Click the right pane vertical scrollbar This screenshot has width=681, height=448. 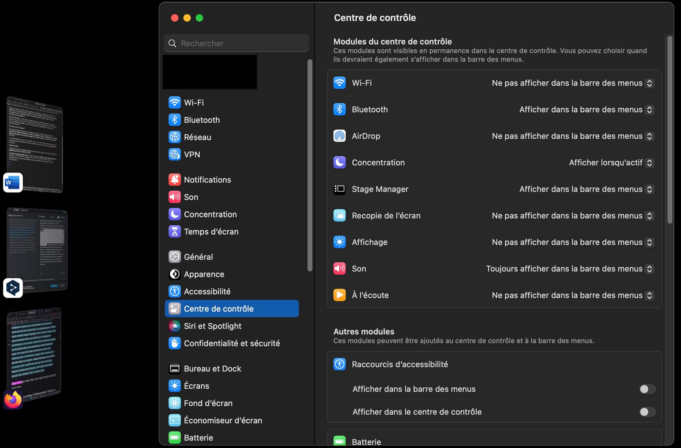coord(669,130)
